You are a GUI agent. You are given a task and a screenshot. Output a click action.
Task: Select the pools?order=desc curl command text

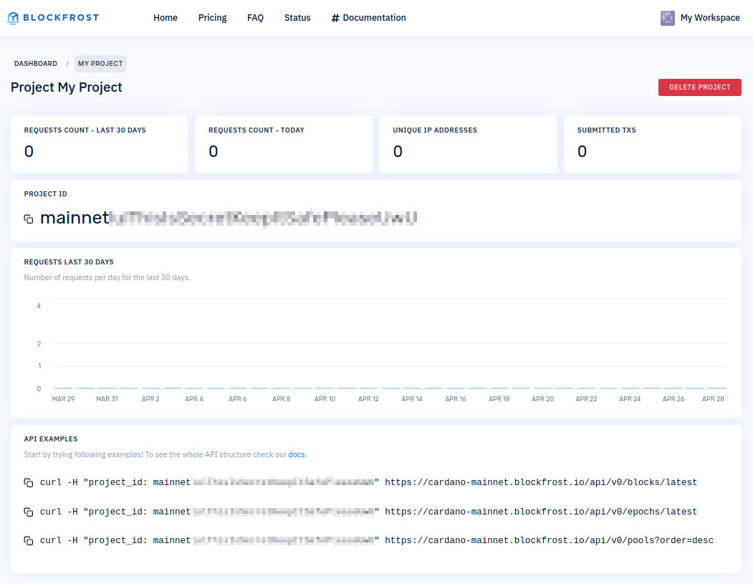coord(377,540)
